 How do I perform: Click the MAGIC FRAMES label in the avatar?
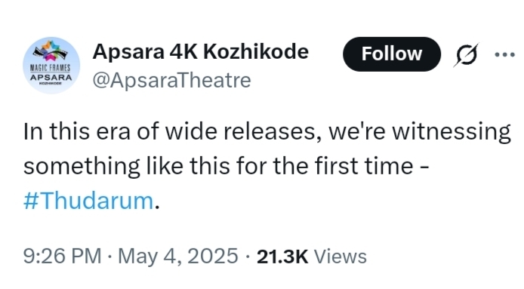coord(50,68)
